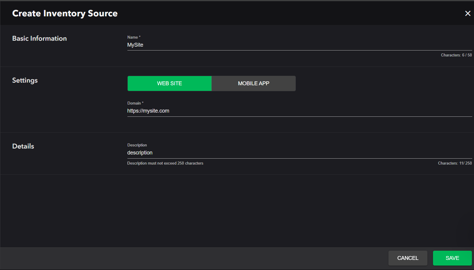Click the 'Name *' field label
Viewport: 474px width, 270px height.
134,37
